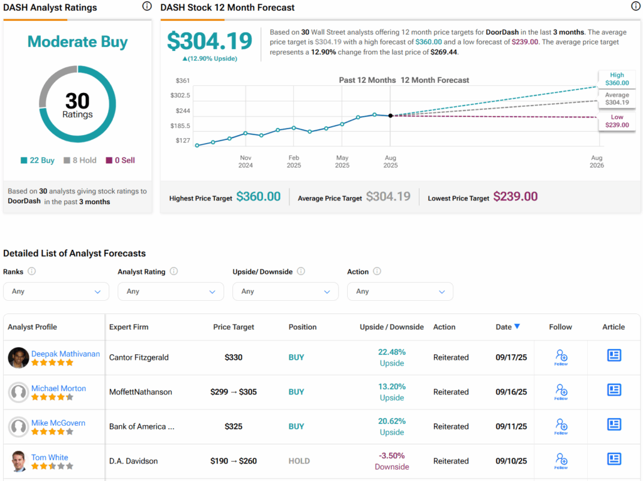Click info icon next to Analyst Rating filter
The height and width of the screenshot is (481, 643).
[x=174, y=271]
